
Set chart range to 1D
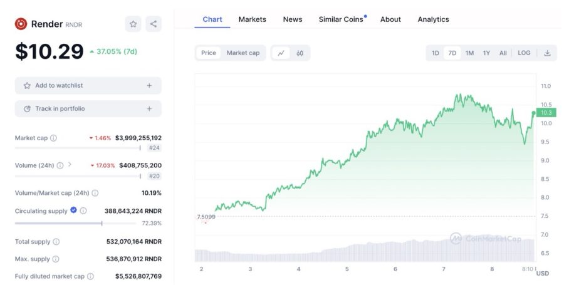tap(436, 53)
